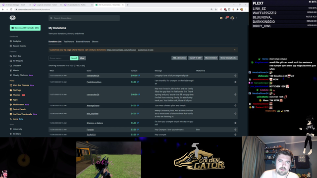This screenshot has width=317, height=178.
Task: Bookmark page using the star icon
Action: point(216,9)
